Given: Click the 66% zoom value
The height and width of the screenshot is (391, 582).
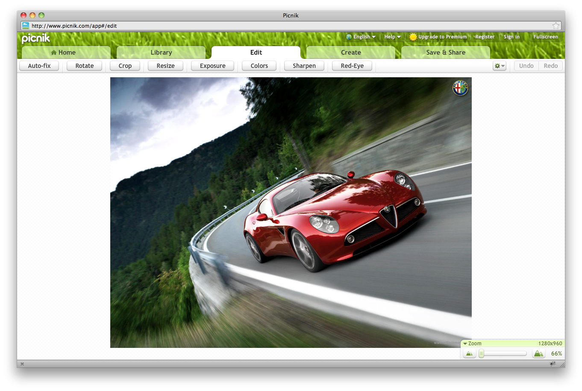Looking at the screenshot, I should point(556,353).
